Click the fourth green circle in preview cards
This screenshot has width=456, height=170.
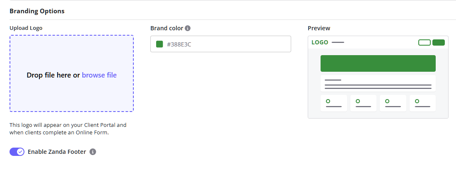(417, 101)
